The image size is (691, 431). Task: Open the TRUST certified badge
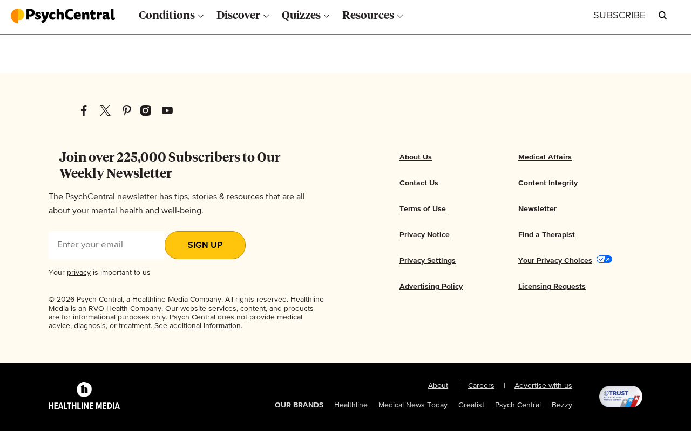pos(621,397)
